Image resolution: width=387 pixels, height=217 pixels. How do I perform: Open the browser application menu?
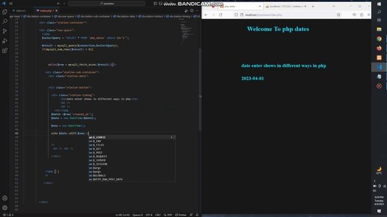369,14
